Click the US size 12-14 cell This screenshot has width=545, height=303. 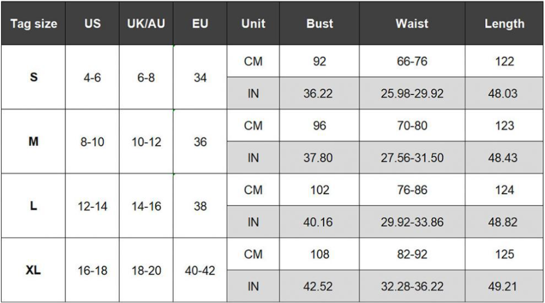click(x=93, y=206)
